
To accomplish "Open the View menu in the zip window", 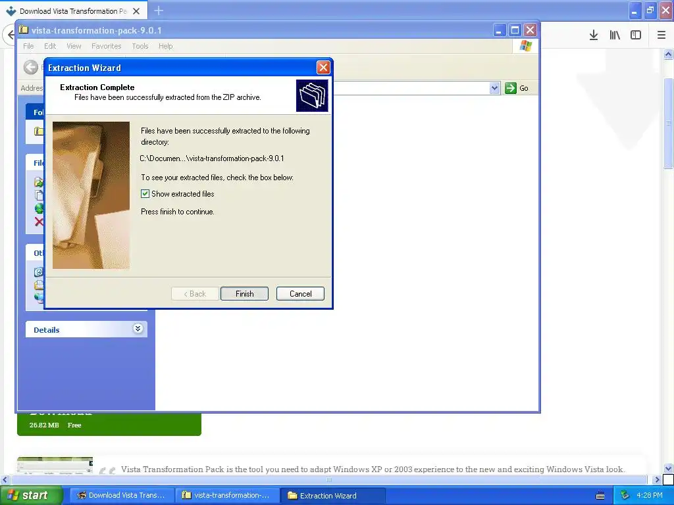I will (x=74, y=46).
